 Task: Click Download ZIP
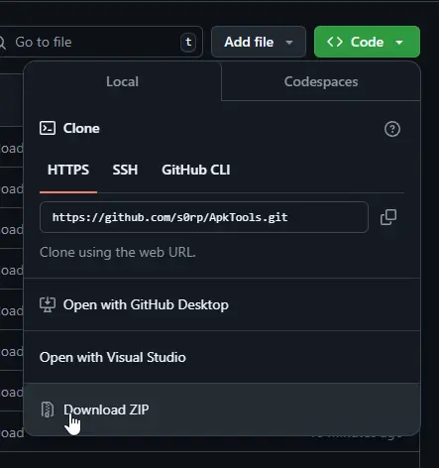pyautogui.click(x=222, y=409)
